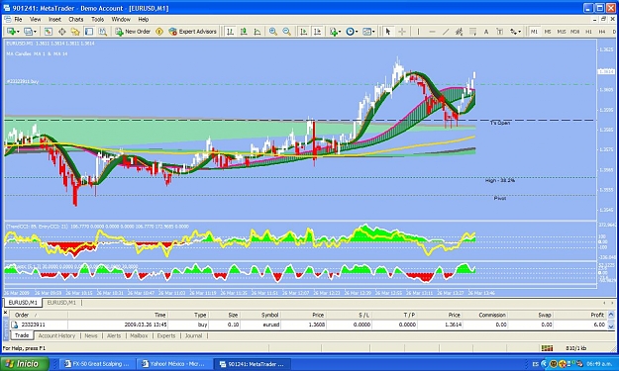Toggle the Terminal panel icon
Image resolution: width=619 pixels, height=371 pixels.
pyautogui.click(x=89, y=32)
